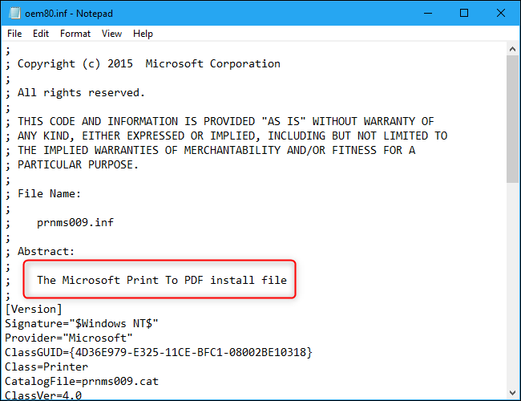Maximize the Notepad window
This screenshot has width=521, height=401.
click(x=464, y=13)
